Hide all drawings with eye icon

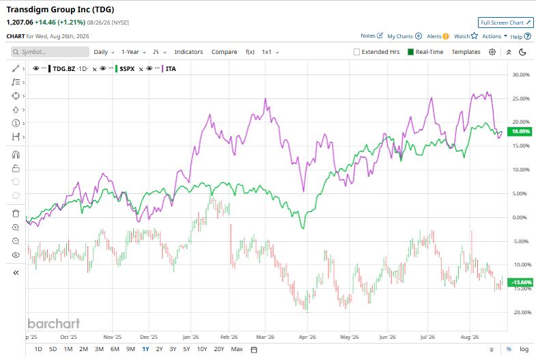click(x=16, y=255)
